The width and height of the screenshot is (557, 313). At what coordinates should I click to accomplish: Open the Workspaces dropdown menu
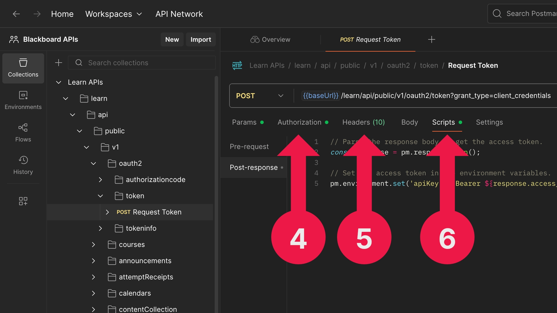click(x=113, y=14)
